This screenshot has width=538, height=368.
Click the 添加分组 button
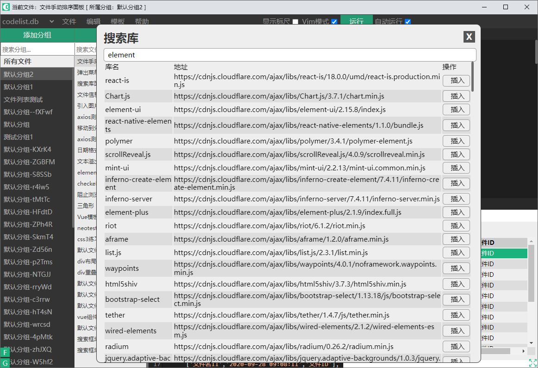tap(37, 35)
